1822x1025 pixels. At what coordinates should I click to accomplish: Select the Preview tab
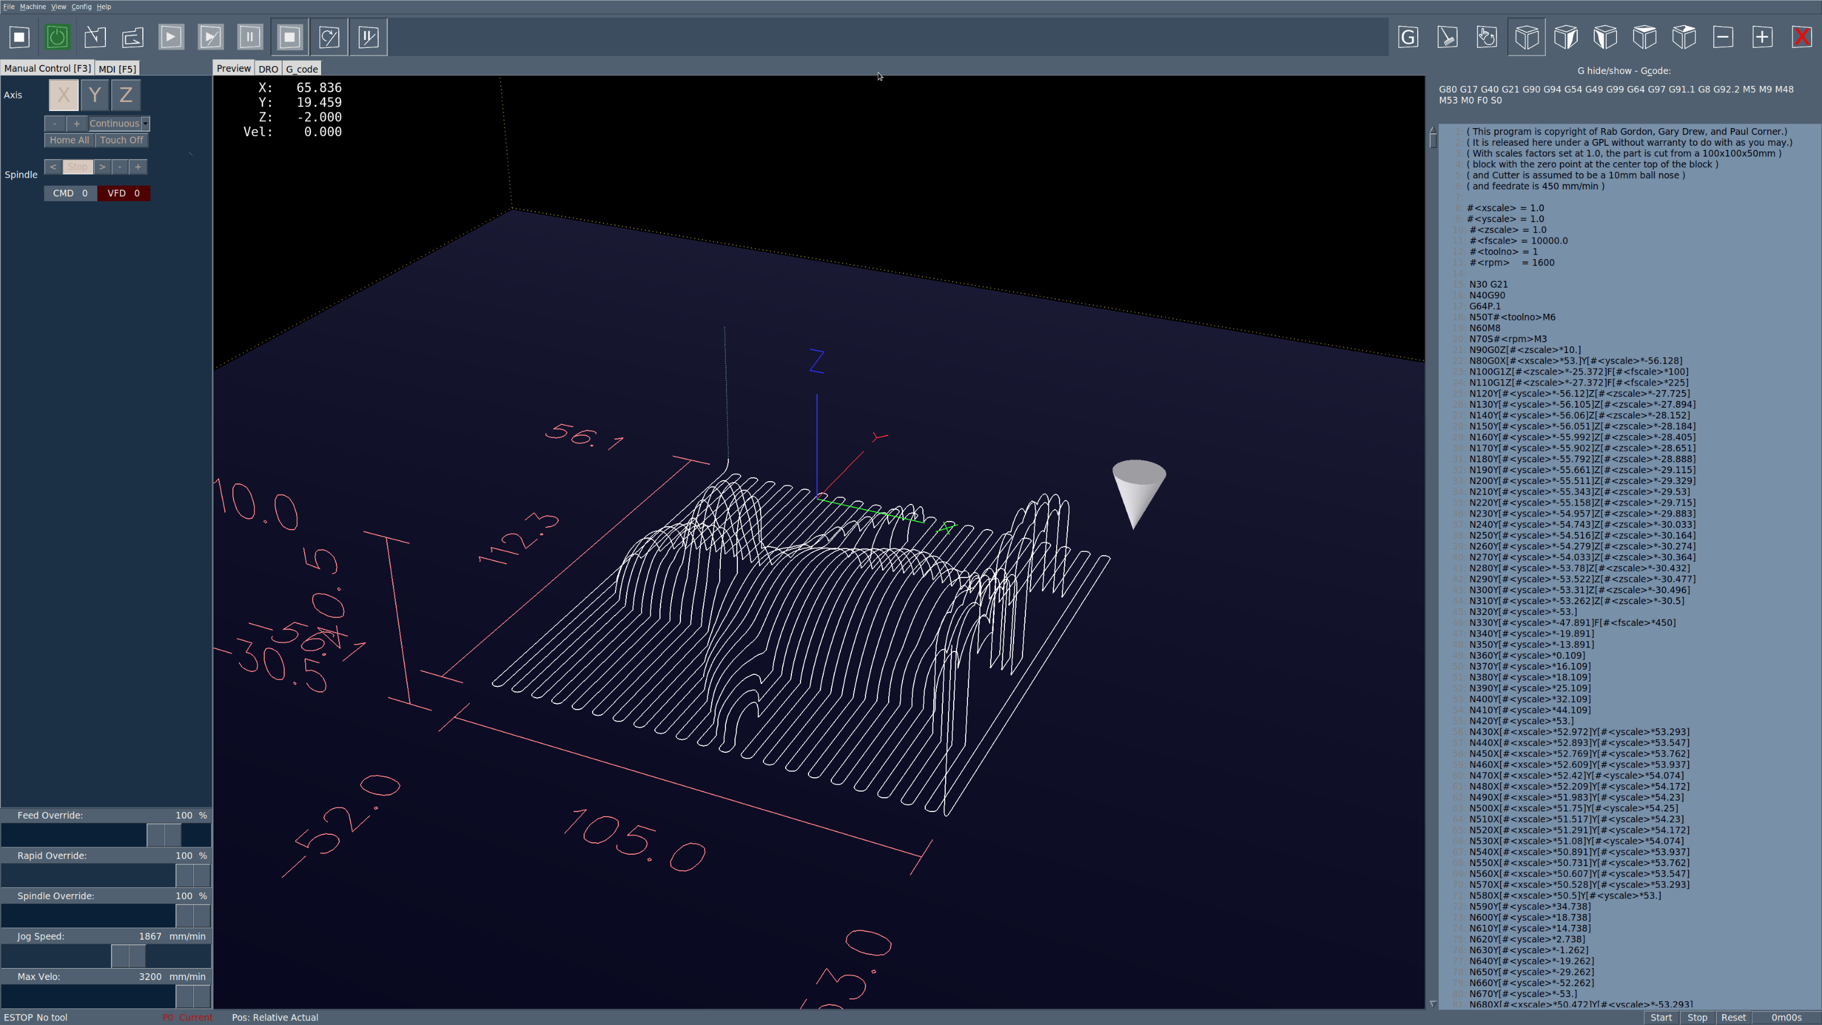[x=233, y=68]
